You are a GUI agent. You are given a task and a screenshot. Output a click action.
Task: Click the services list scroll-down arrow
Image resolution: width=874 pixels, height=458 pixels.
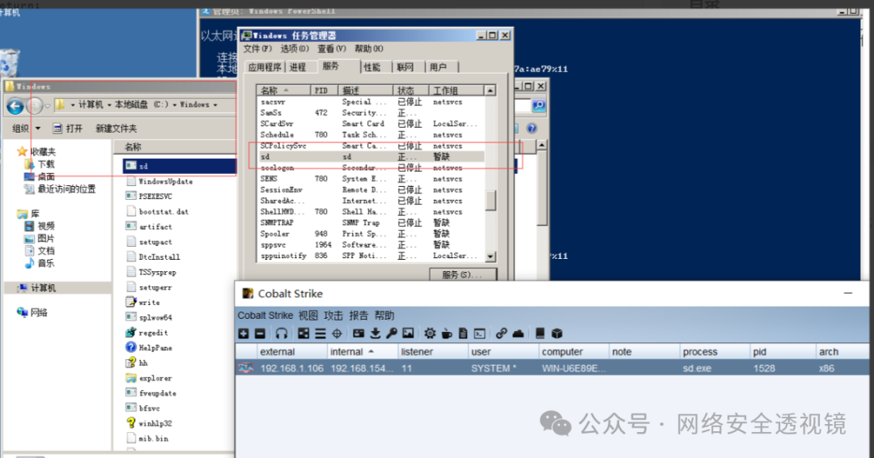pyautogui.click(x=490, y=257)
